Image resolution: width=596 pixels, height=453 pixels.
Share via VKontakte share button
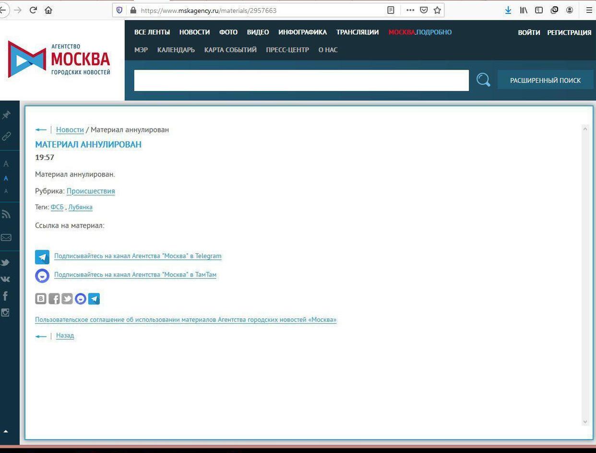(41, 299)
